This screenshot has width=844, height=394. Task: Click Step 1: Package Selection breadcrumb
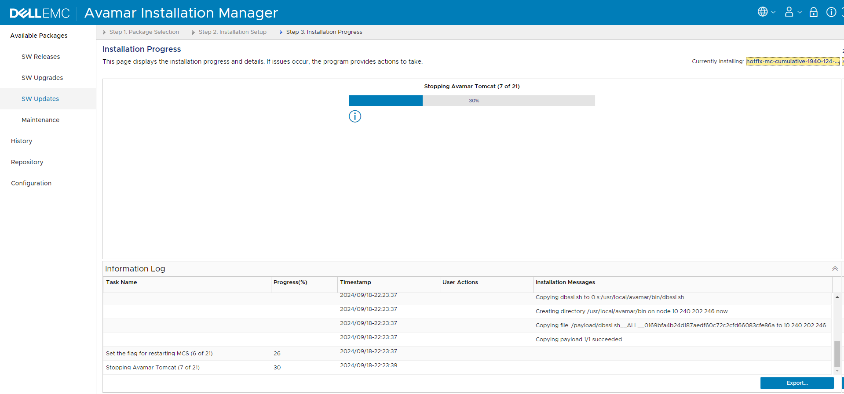pos(144,32)
